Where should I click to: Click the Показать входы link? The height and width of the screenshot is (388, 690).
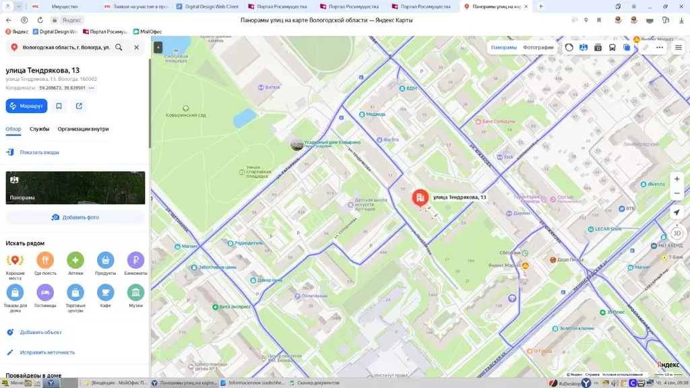coord(39,152)
